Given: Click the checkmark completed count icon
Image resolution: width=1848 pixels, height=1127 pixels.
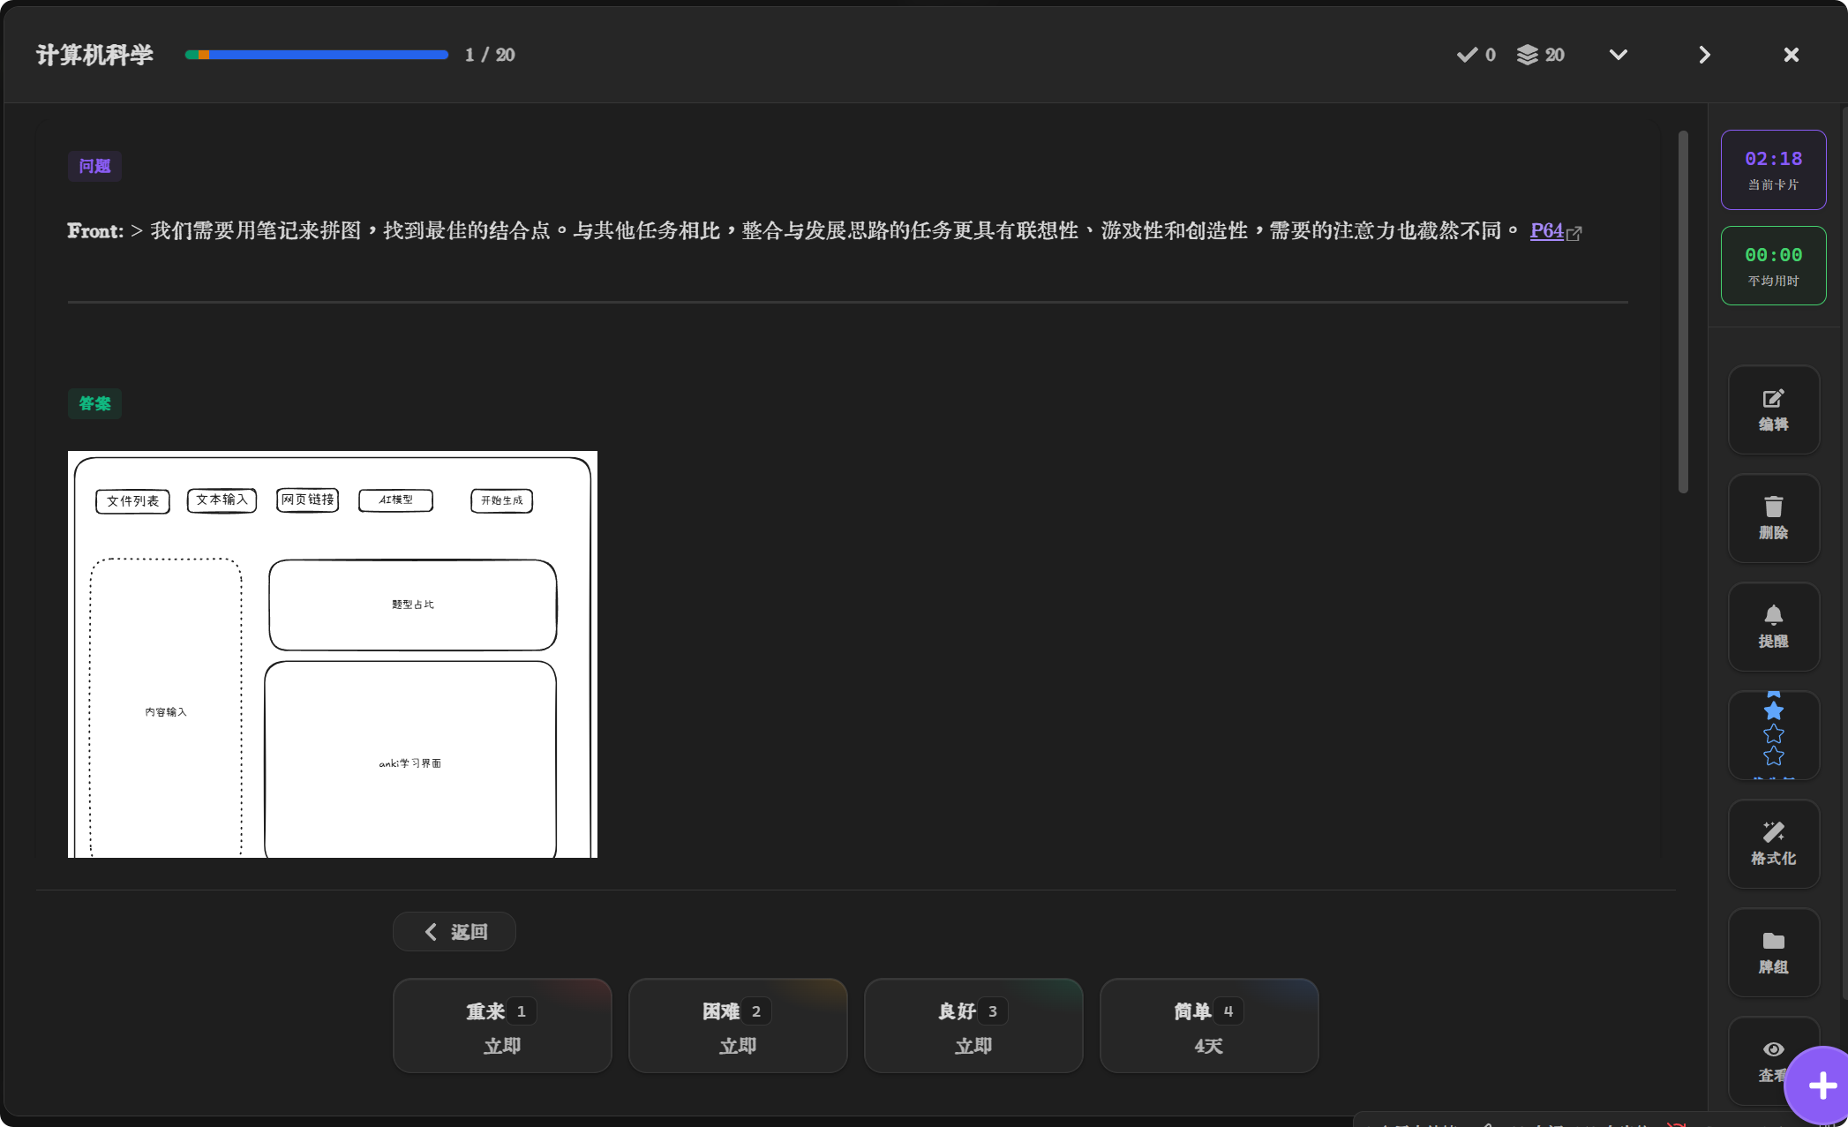Looking at the screenshot, I should 1467,55.
